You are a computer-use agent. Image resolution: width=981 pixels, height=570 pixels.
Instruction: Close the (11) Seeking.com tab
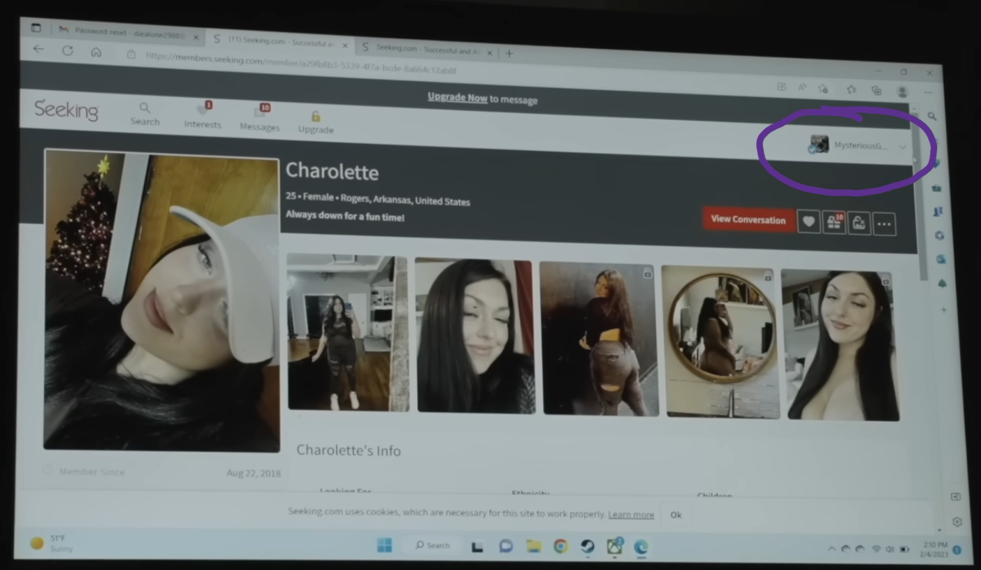click(x=344, y=46)
